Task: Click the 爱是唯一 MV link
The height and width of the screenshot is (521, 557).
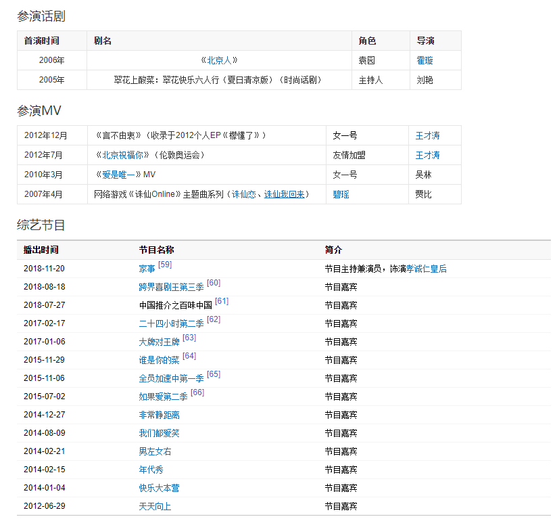Action: (x=118, y=175)
